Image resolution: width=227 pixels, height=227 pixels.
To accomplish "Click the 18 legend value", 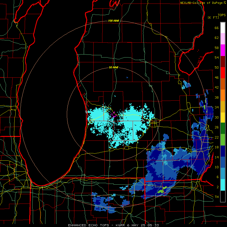I will point(217,147).
